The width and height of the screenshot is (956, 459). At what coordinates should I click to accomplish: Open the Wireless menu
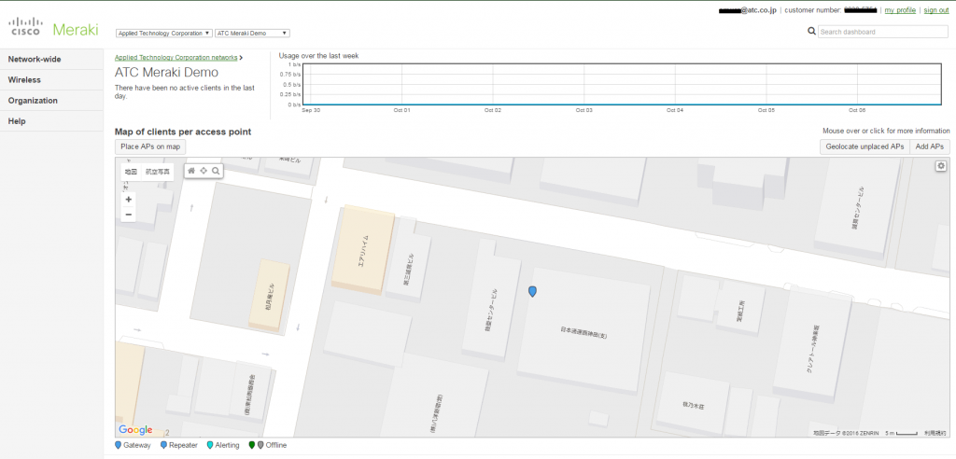(x=52, y=80)
